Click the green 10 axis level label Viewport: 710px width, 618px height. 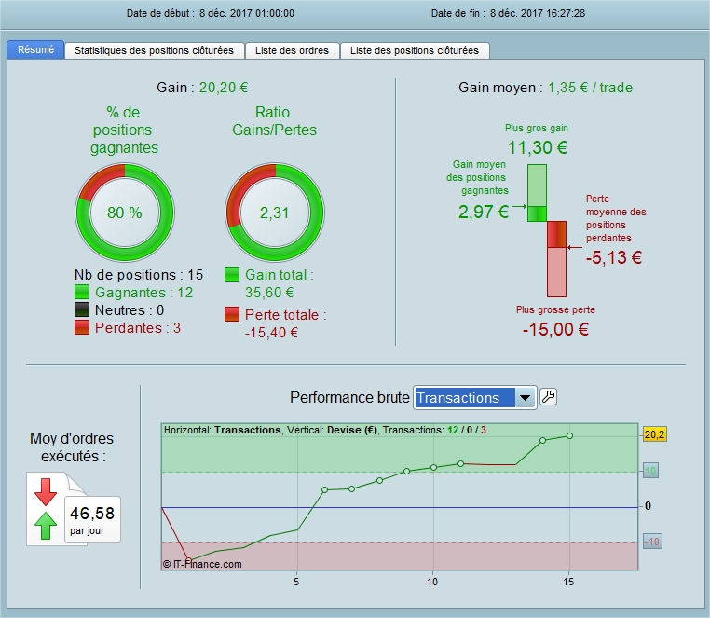tap(650, 471)
